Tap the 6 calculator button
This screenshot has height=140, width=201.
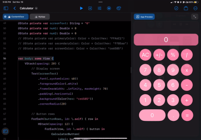(x=173, y=85)
